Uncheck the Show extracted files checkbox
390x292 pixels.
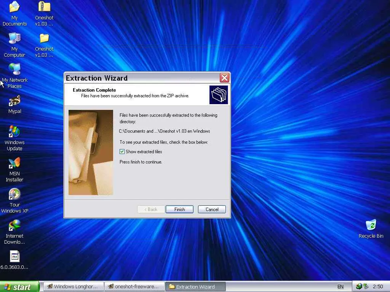pyautogui.click(x=122, y=151)
